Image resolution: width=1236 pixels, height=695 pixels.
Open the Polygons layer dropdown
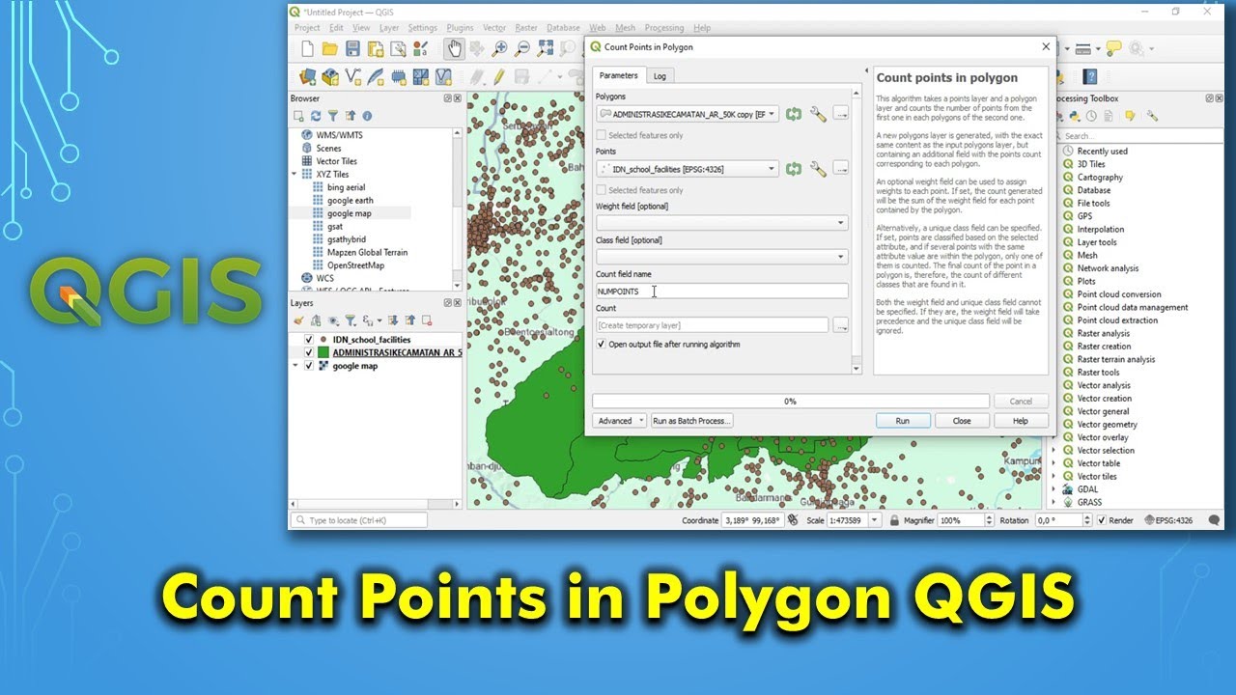pyautogui.click(x=688, y=115)
